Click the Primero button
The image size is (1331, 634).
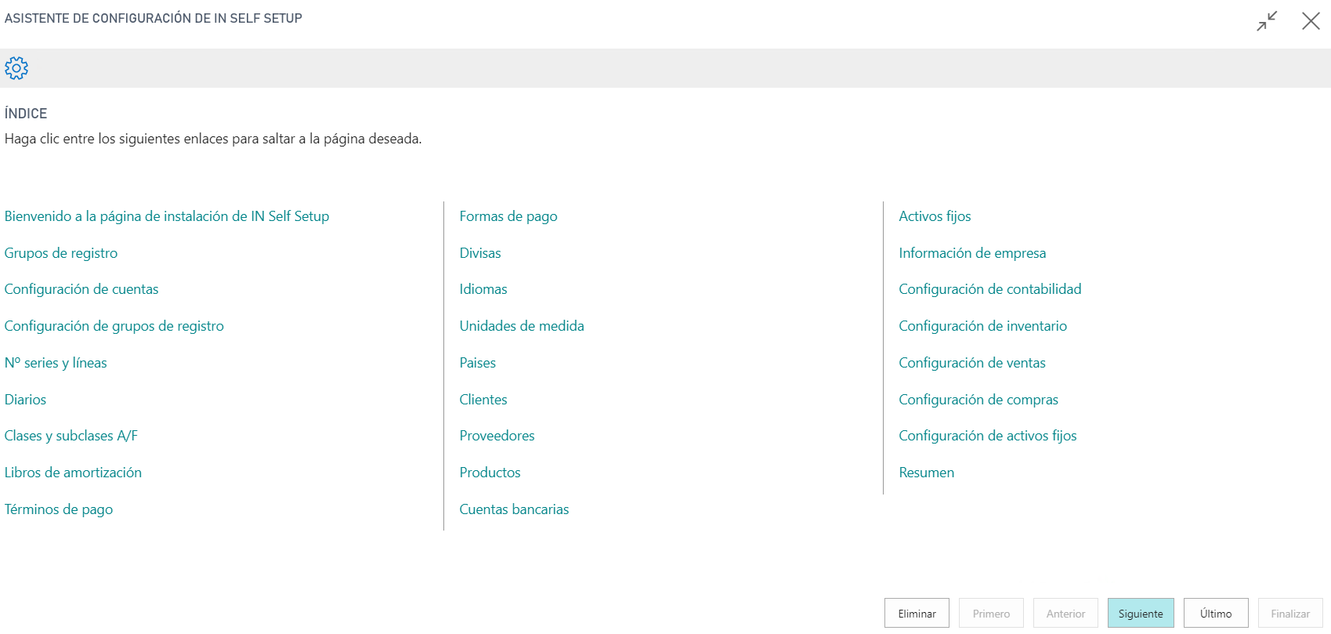tap(991, 614)
